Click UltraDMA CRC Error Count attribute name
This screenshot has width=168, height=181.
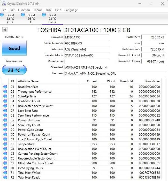(x=35, y=163)
